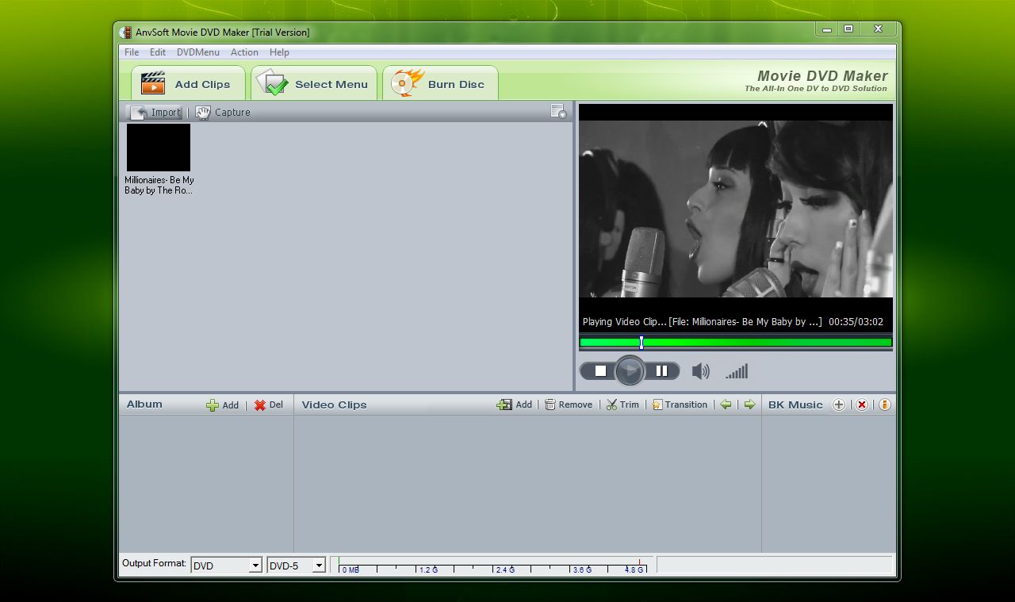Image resolution: width=1015 pixels, height=602 pixels.
Task: Click the seek bar position handle
Action: (x=642, y=343)
